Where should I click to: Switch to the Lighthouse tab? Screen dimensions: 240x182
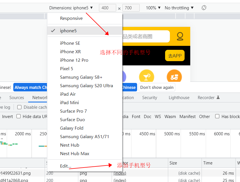click(179, 98)
